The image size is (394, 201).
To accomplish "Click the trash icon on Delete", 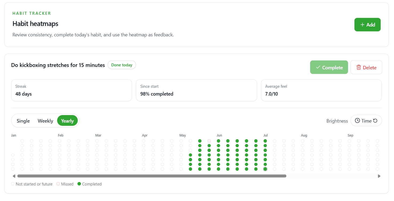I will [x=359, y=67].
